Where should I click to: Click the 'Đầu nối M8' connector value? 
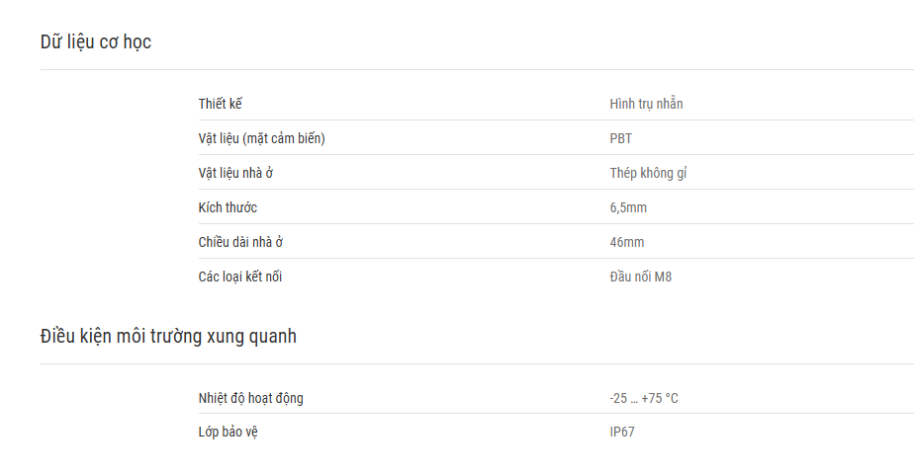pyautogui.click(x=641, y=277)
